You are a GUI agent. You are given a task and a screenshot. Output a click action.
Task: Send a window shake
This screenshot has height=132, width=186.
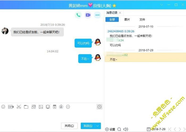coord(48,107)
